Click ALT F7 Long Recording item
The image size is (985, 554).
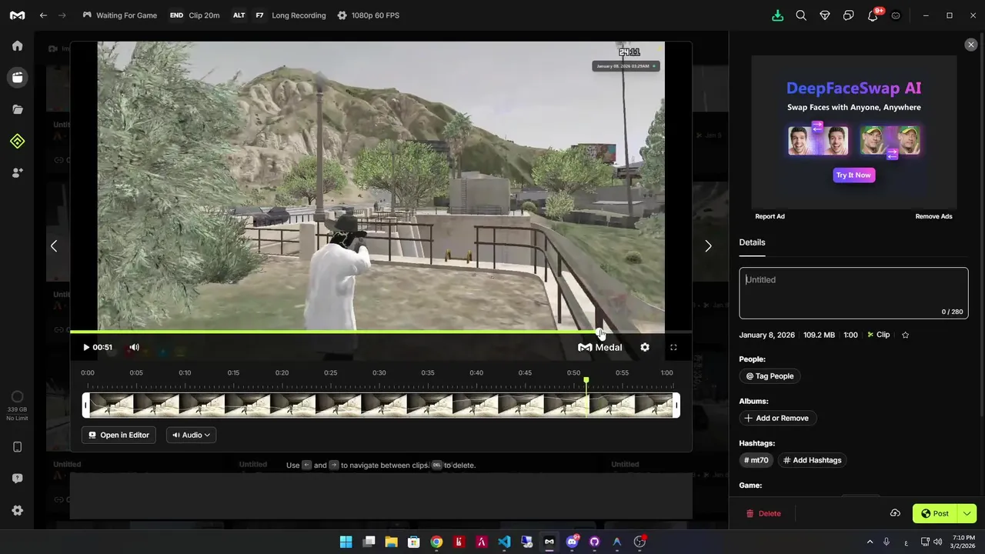[x=279, y=15]
